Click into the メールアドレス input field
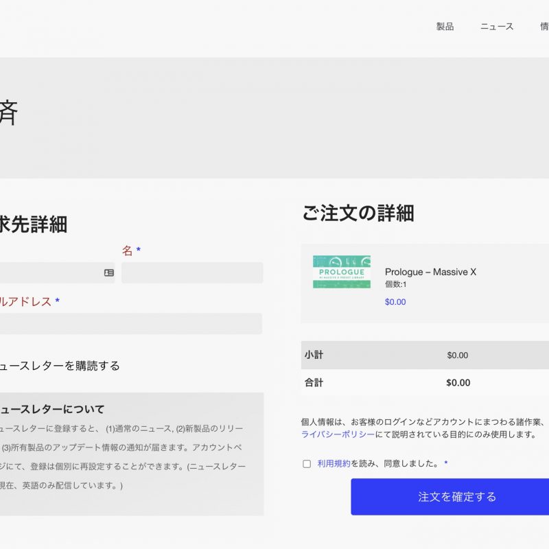Screen dimensions: 549x549 tap(130, 324)
